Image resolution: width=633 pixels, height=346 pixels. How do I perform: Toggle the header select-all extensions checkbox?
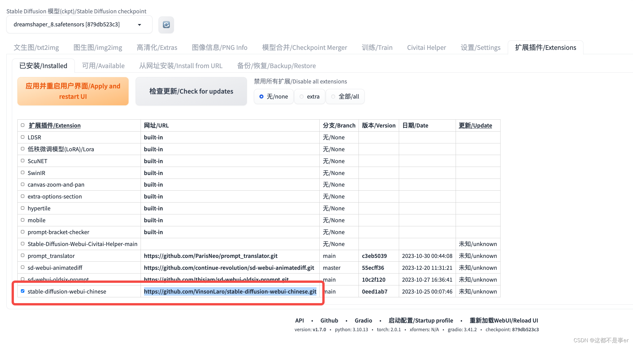click(23, 125)
